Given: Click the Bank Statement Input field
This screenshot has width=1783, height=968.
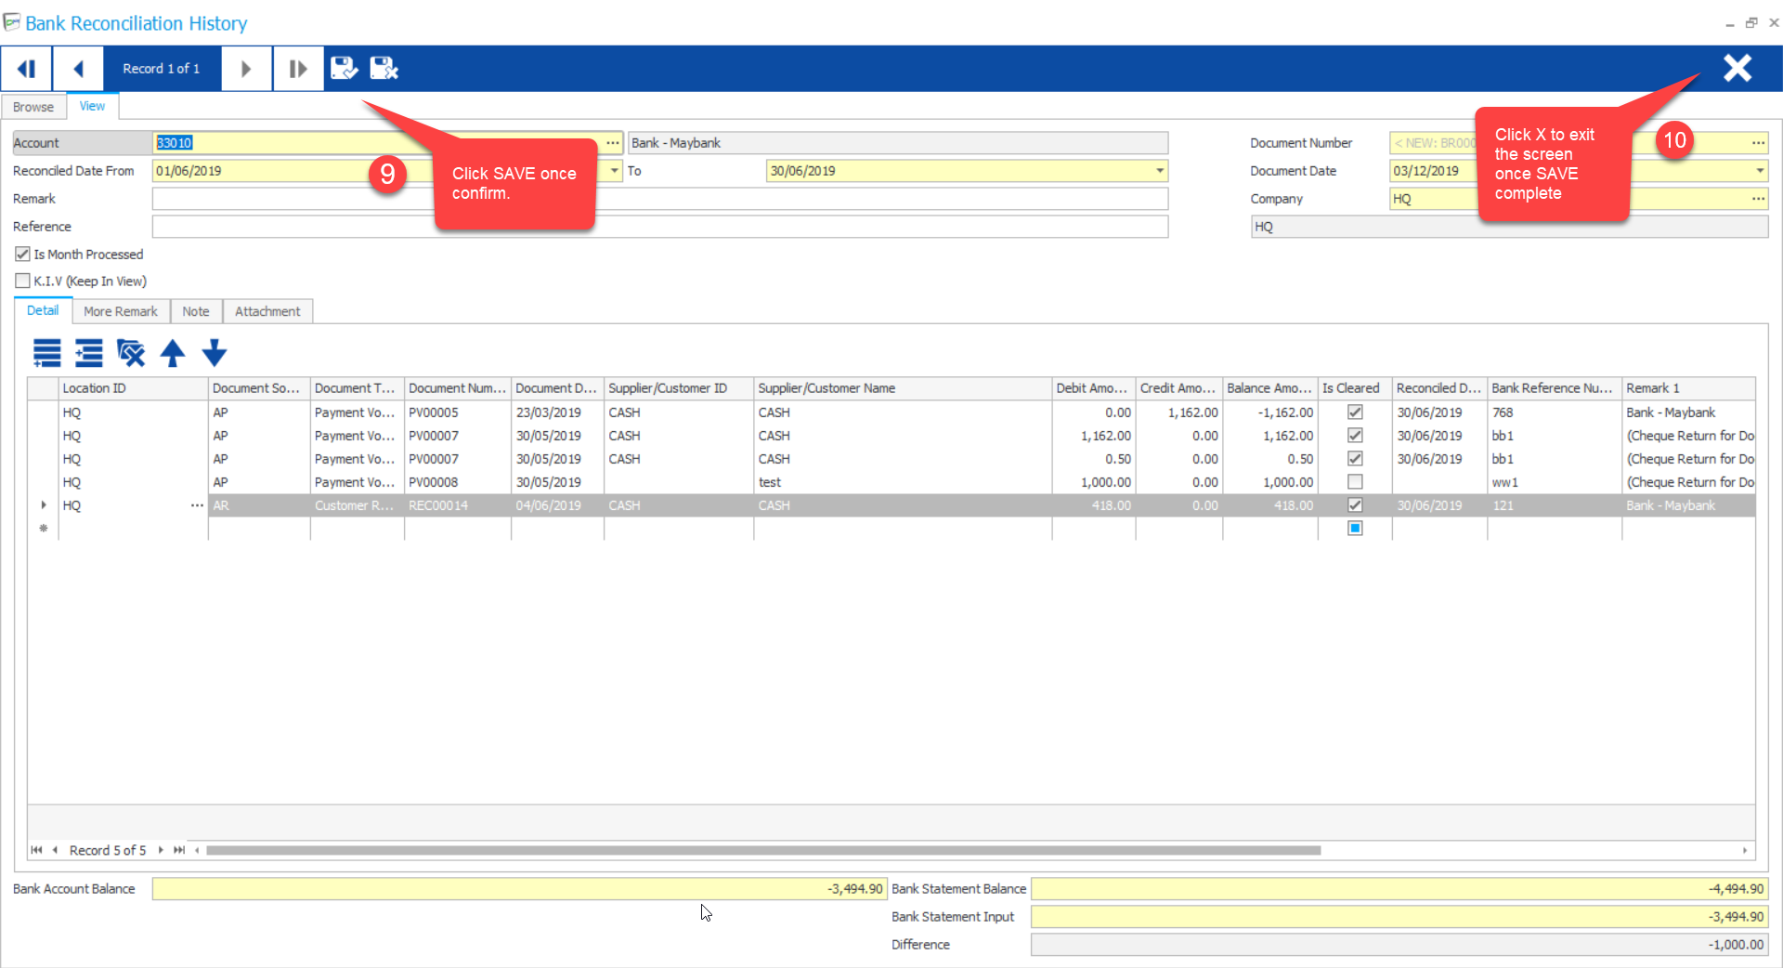Looking at the screenshot, I should click(1399, 917).
